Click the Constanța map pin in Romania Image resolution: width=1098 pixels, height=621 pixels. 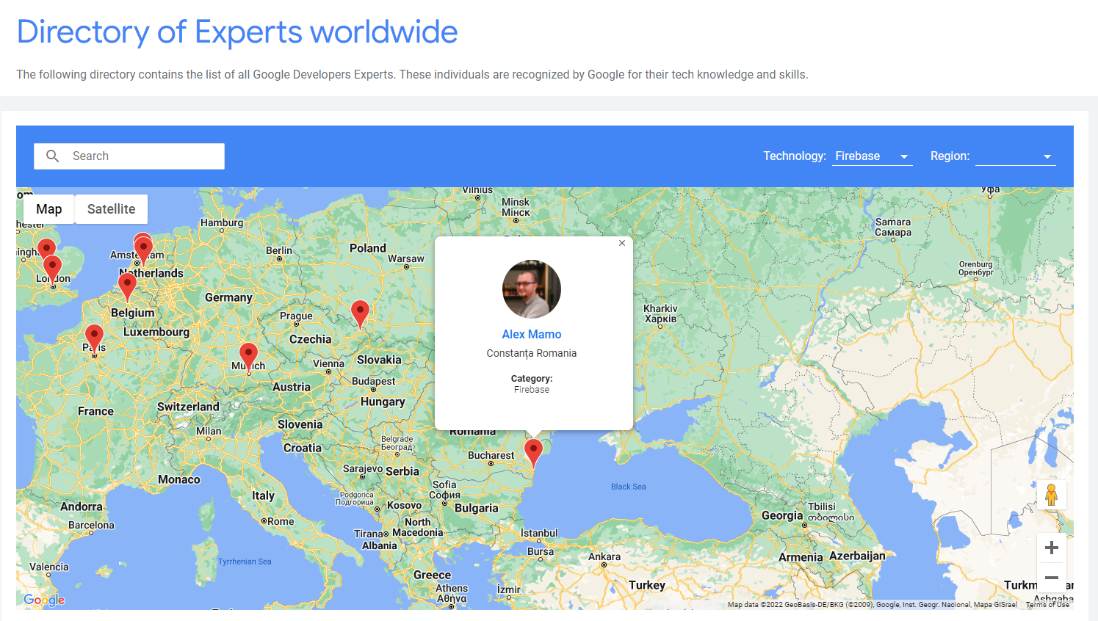[x=533, y=451]
